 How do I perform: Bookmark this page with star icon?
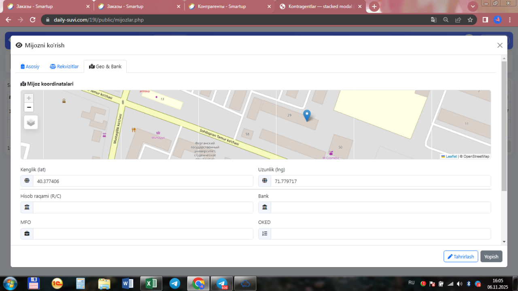point(470,20)
